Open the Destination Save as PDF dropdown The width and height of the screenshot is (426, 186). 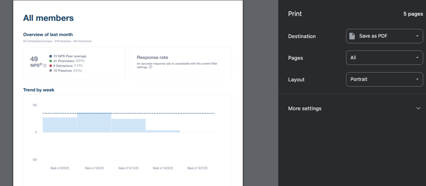(x=384, y=36)
